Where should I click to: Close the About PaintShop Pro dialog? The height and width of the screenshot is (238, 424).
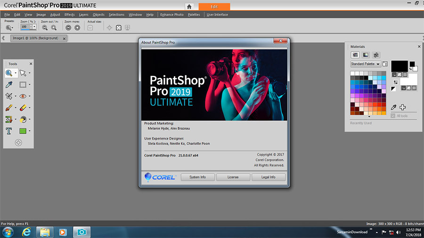click(x=280, y=41)
